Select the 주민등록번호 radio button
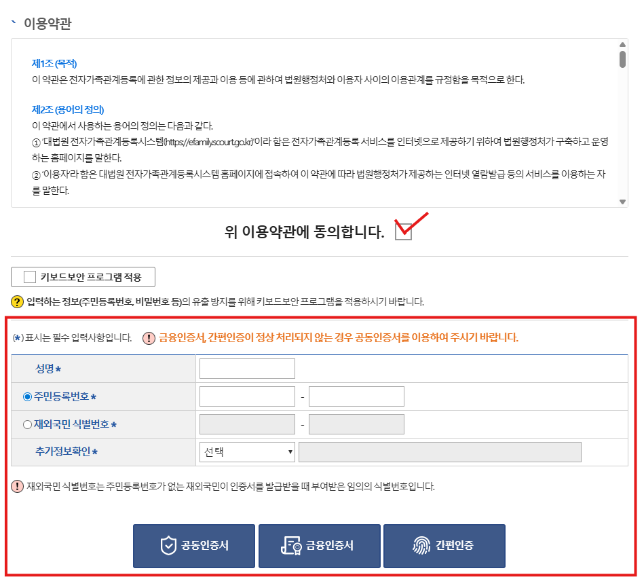The height and width of the screenshot is (577, 644). pyautogui.click(x=27, y=396)
